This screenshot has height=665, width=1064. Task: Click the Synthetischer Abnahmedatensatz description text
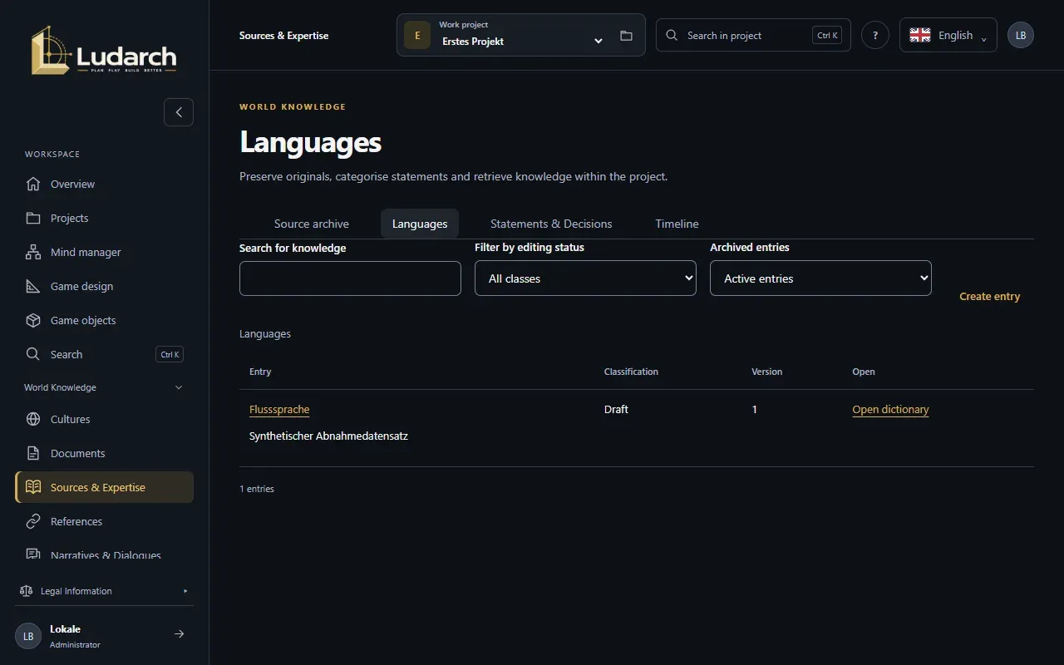pyautogui.click(x=328, y=436)
